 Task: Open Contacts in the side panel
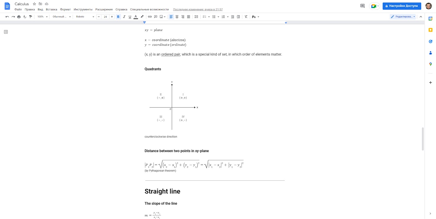coord(431,53)
